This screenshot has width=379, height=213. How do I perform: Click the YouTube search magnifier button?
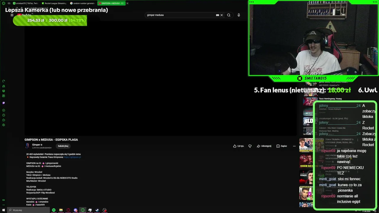(229, 15)
